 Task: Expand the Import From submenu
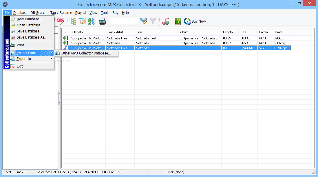point(32,53)
